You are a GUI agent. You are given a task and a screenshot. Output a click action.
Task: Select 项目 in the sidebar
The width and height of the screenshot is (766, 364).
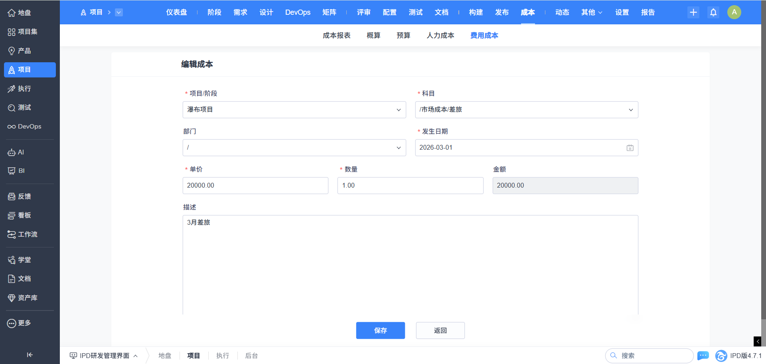[30, 69]
